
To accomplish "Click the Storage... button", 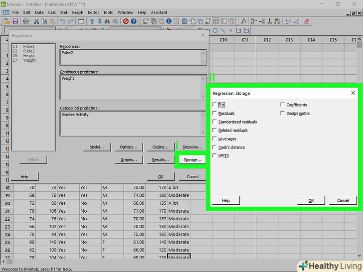I will click(192, 160).
